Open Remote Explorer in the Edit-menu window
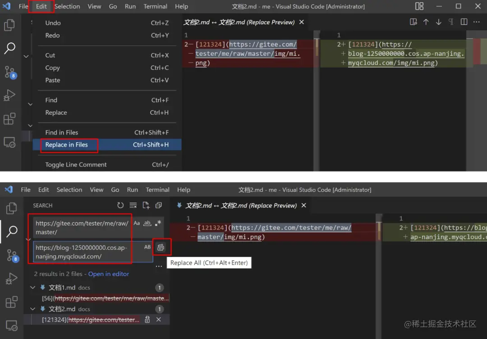 click(x=9, y=142)
